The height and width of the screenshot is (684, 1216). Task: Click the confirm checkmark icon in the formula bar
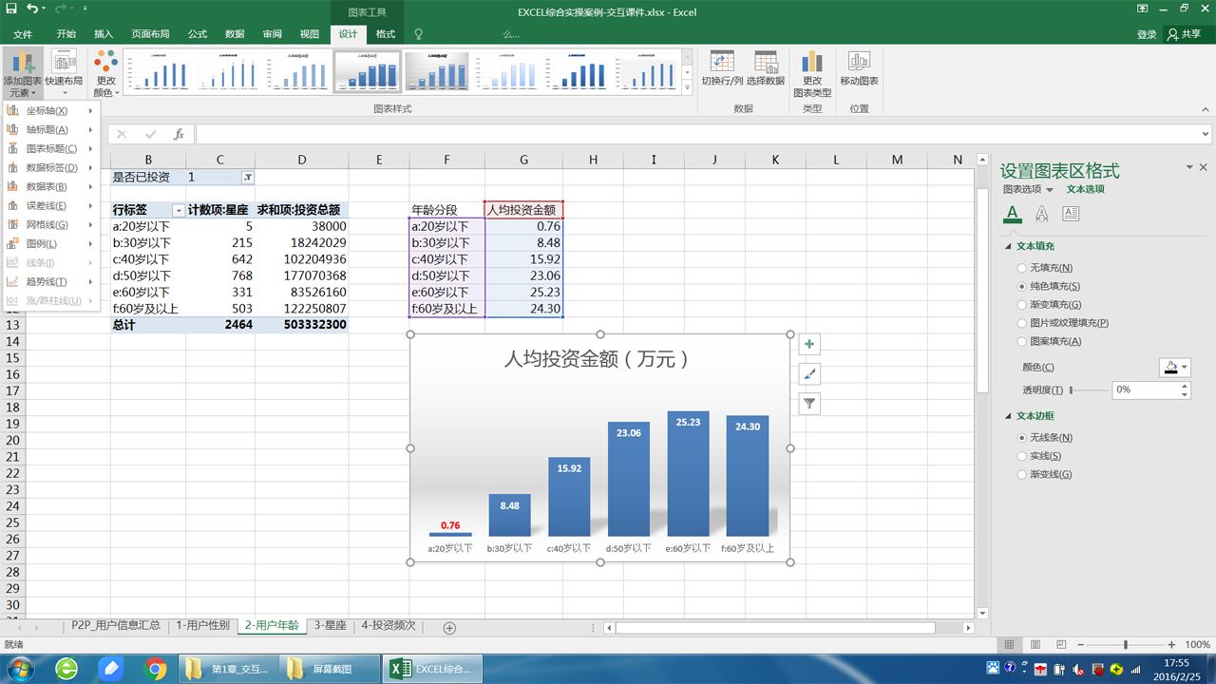(x=150, y=135)
